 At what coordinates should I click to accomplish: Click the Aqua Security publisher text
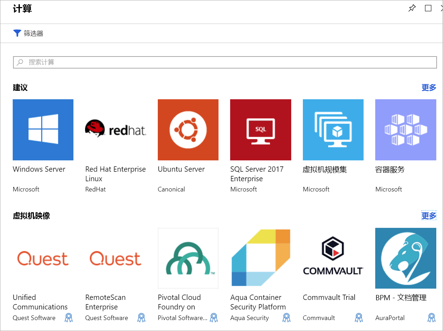click(250, 318)
